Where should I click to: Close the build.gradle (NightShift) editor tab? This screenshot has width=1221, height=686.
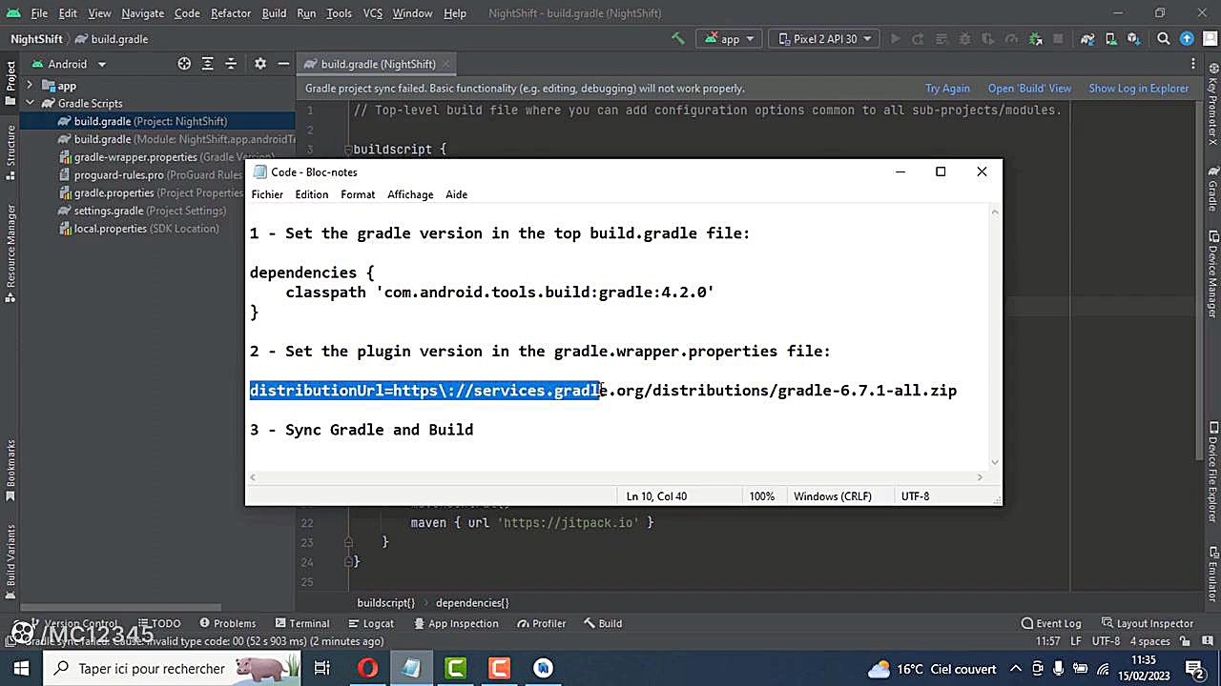(445, 64)
